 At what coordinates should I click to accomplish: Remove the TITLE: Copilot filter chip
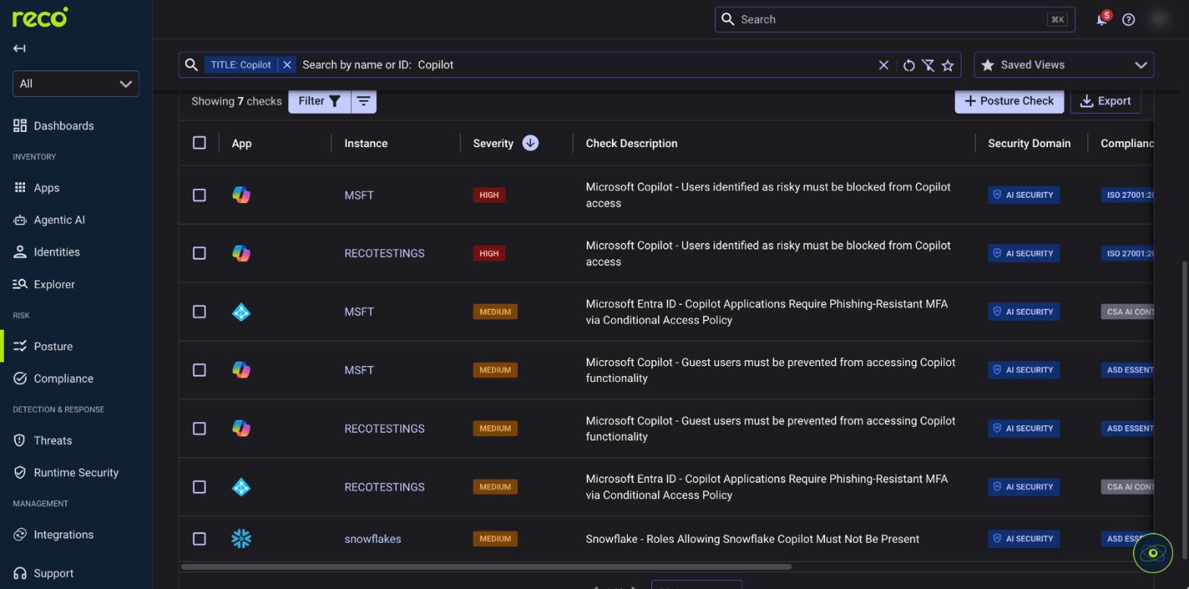(287, 65)
